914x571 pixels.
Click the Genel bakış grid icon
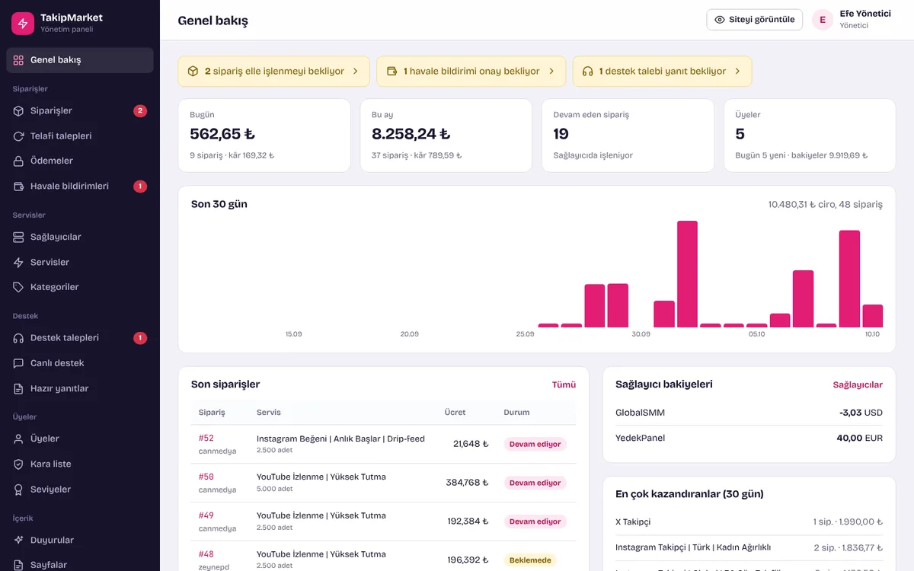tap(18, 60)
